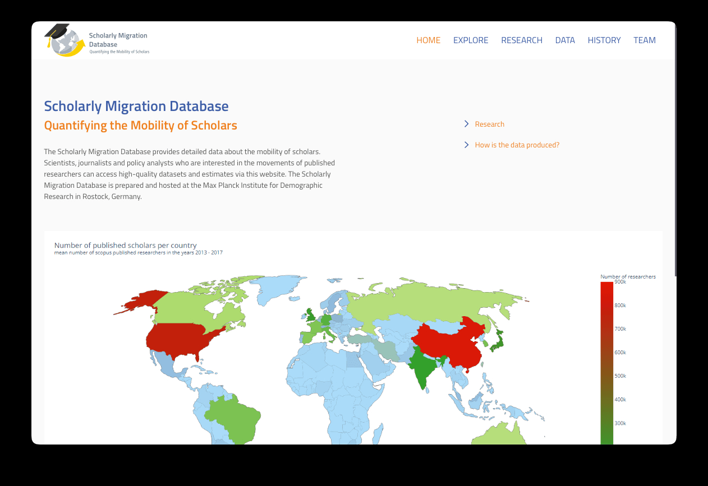
Task: Open the HOME menu item
Action: [428, 40]
